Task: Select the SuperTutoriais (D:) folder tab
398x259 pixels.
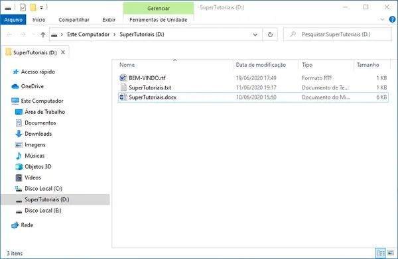Action: (35, 52)
